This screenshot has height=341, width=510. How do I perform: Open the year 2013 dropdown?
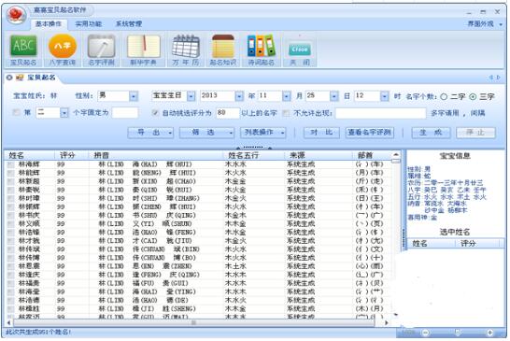point(239,96)
